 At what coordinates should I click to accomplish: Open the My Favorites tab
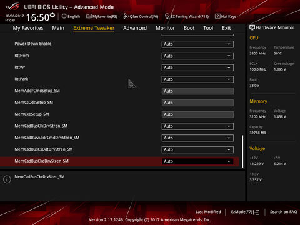28,28
